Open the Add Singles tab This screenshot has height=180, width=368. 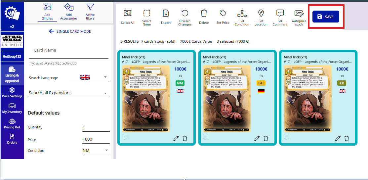click(x=47, y=12)
